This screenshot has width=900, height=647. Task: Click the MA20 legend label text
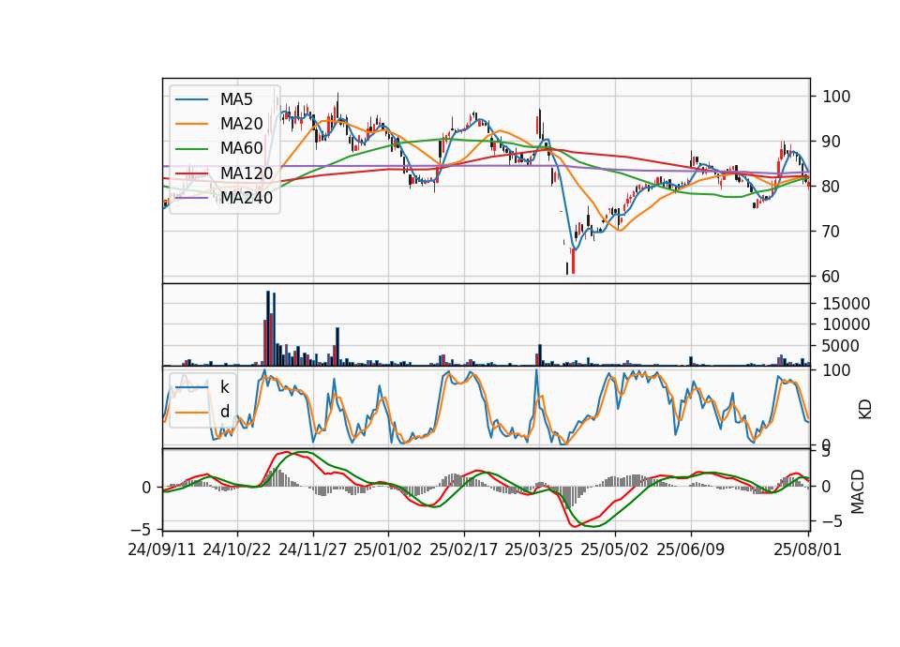241,124
